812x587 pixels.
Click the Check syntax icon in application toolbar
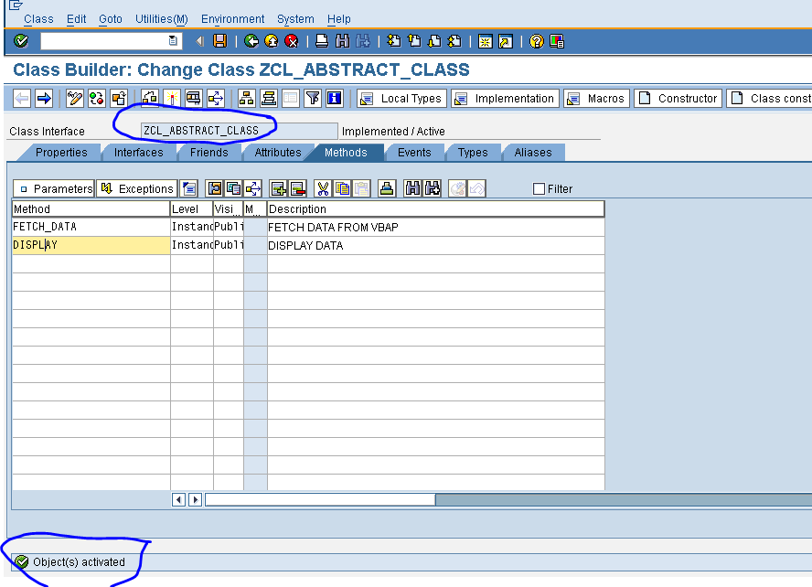[150, 98]
